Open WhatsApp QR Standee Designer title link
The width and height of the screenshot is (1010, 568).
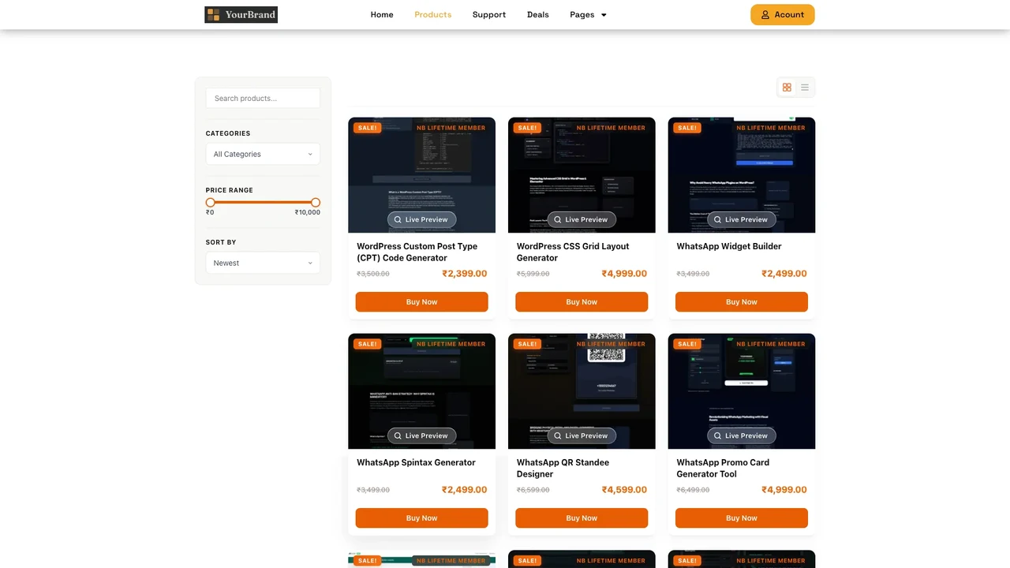(563, 469)
